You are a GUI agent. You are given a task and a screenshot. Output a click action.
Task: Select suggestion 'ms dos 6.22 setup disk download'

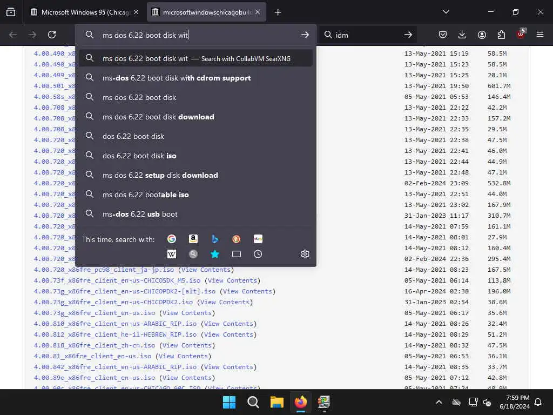(195, 175)
